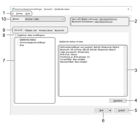
Task: Switch to the Trådløst LAN tab
Action: (31, 31)
